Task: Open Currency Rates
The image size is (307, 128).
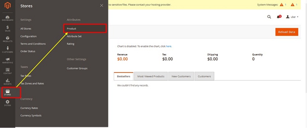Action: tap(29, 108)
